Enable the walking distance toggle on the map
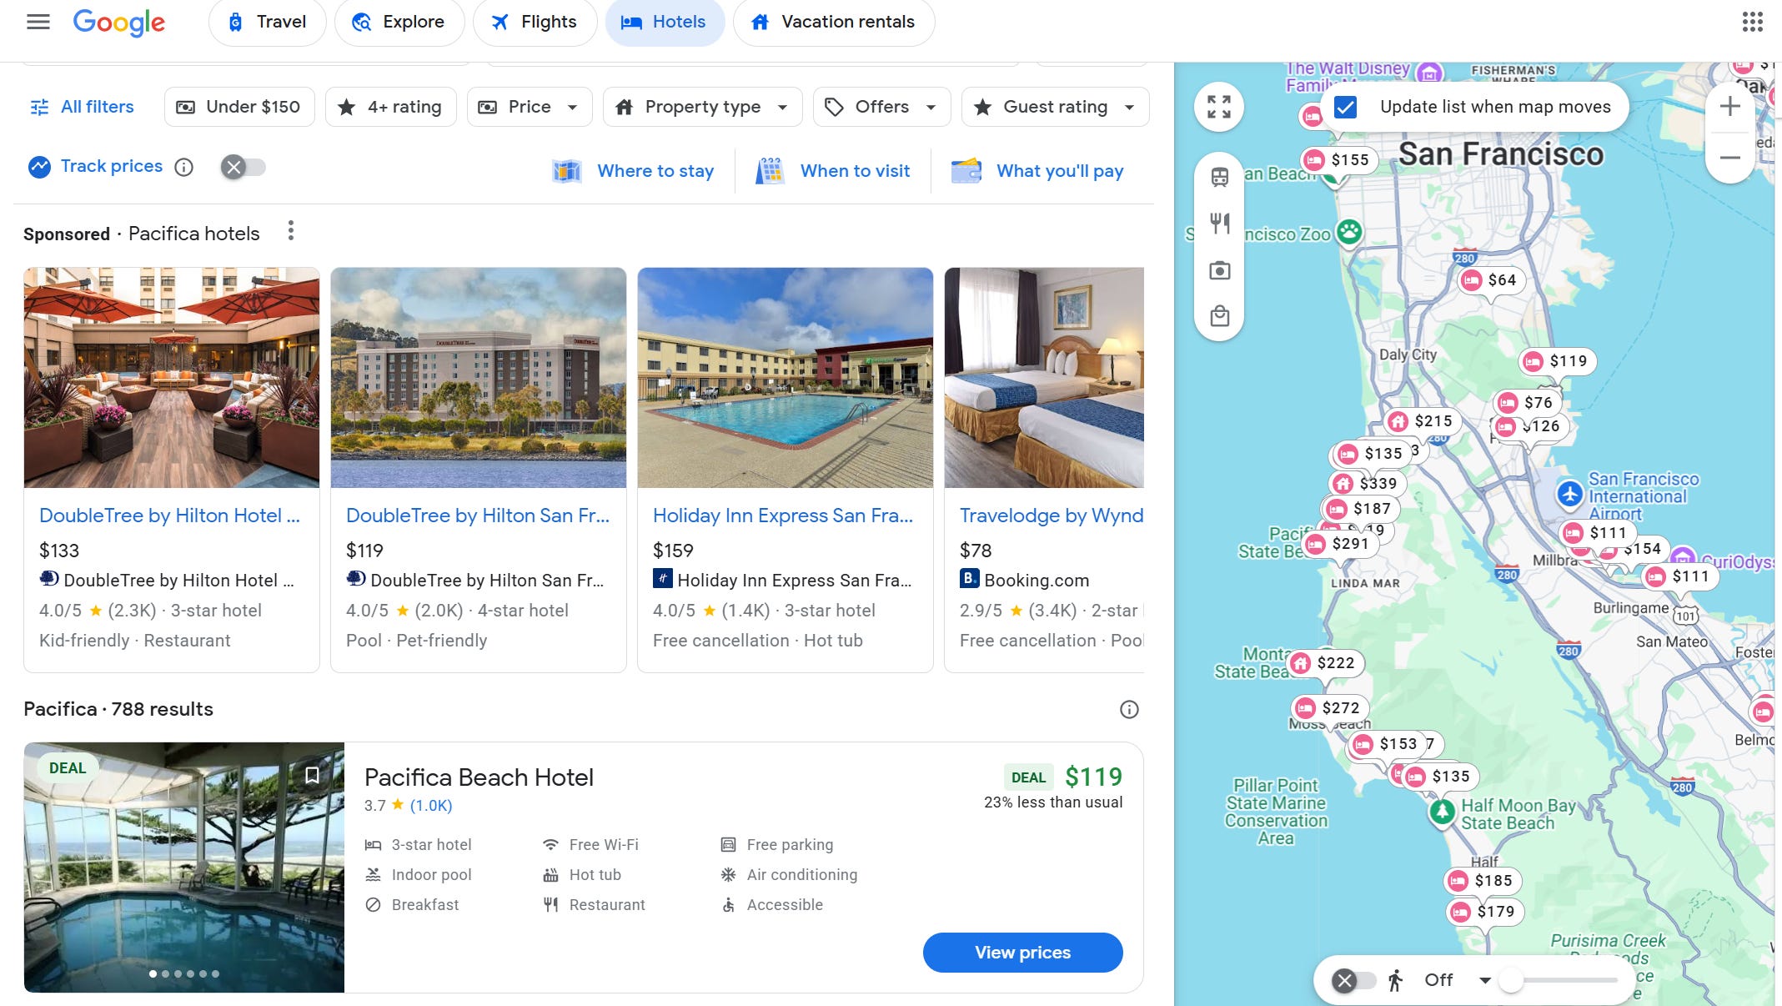Image resolution: width=1782 pixels, height=1006 pixels. click(1353, 980)
